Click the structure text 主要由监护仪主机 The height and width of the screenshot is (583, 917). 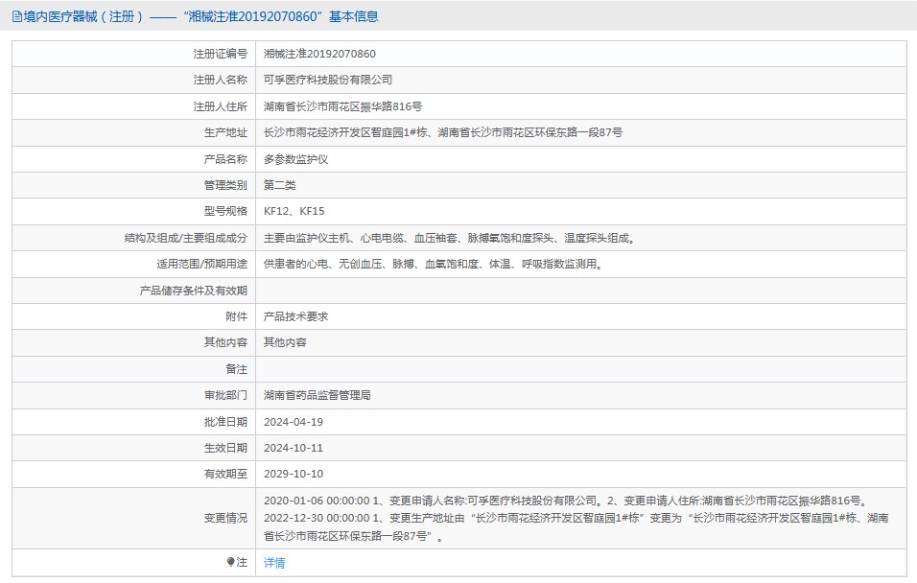click(x=450, y=238)
